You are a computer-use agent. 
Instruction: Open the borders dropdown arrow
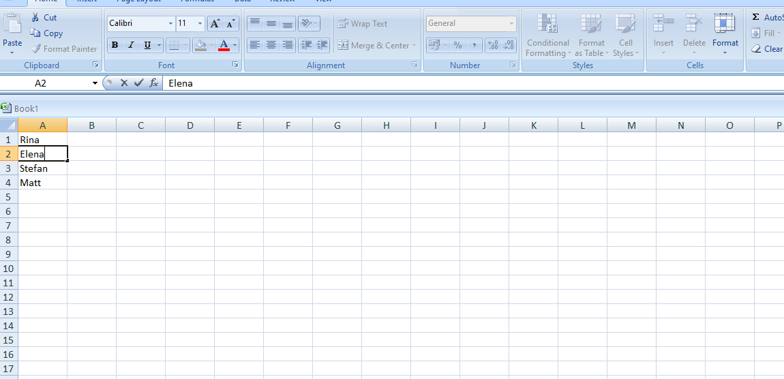[x=186, y=46]
